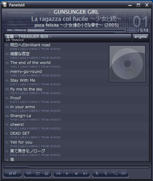Skip to the next track
Image resolution: width=153 pixels, height=181 pixels.
[85, 174]
